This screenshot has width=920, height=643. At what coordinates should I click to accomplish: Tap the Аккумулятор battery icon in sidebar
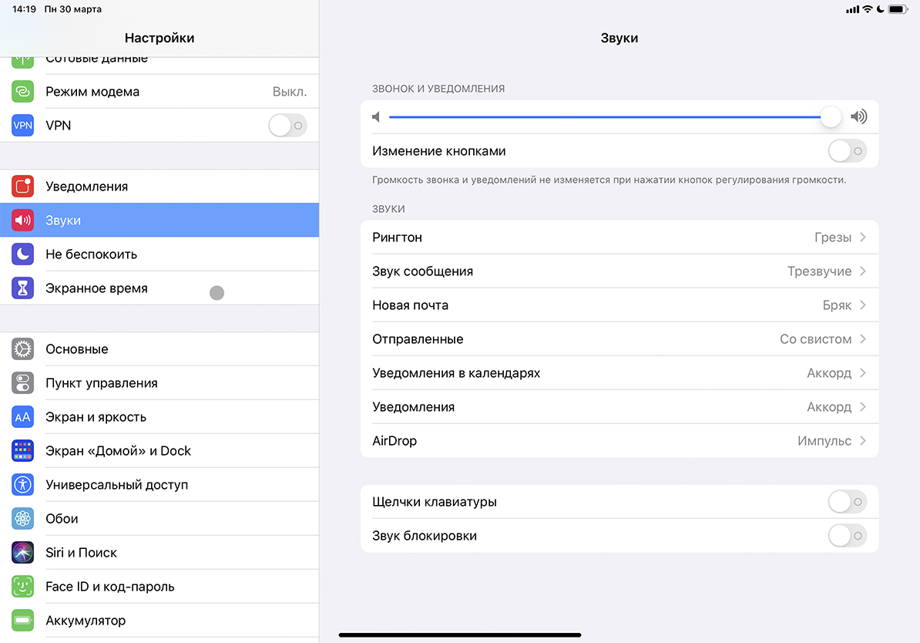[23, 621]
